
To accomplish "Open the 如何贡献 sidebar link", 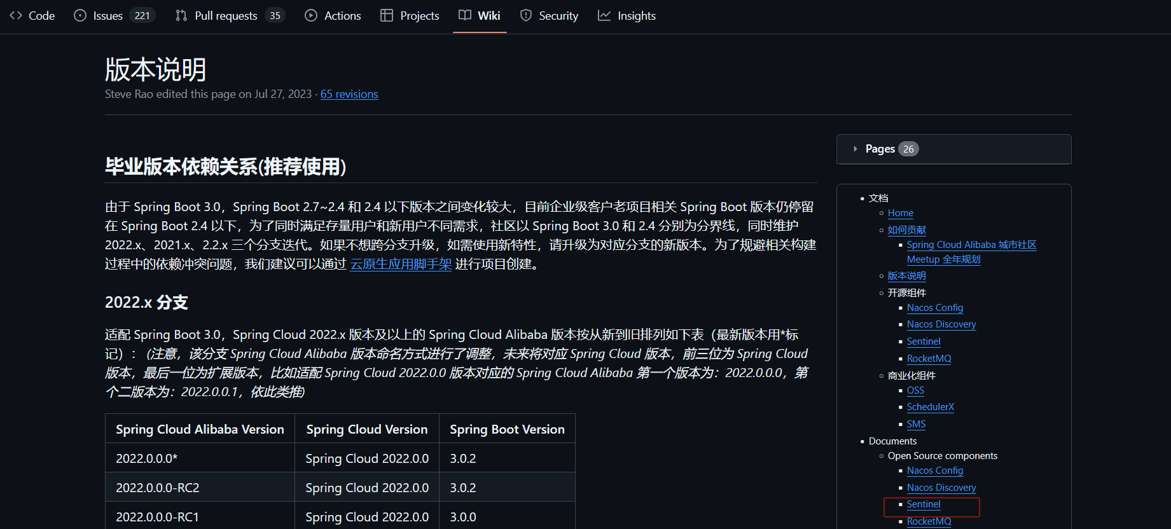I will click(x=907, y=230).
